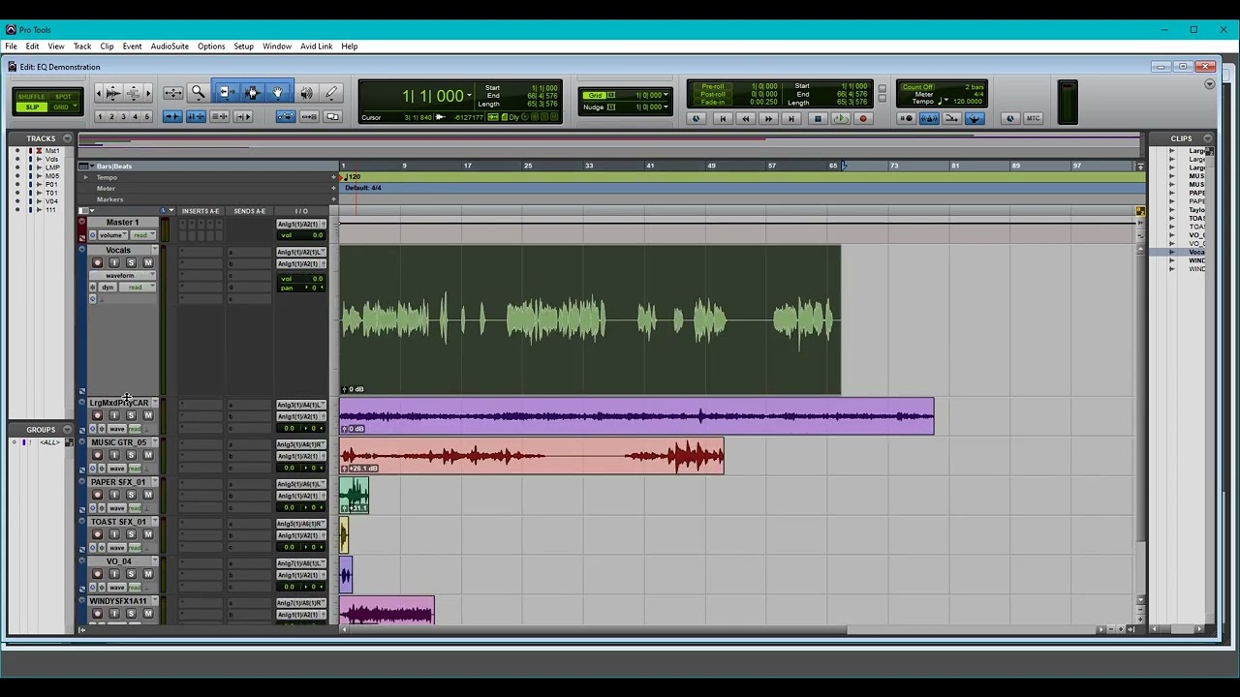The height and width of the screenshot is (697, 1240).
Task: Click the Master 1 track name
Action: [x=122, y=223]
